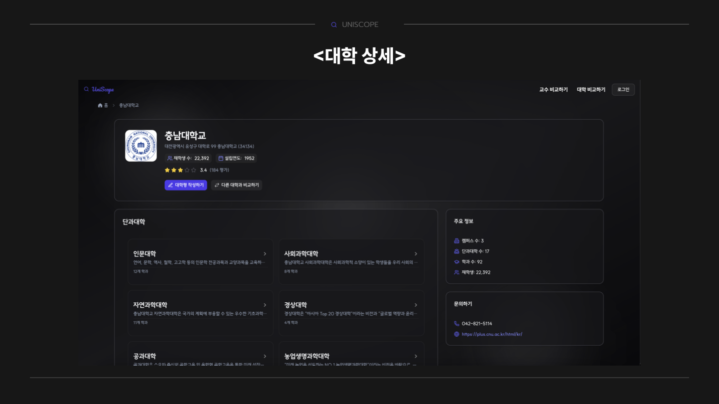
Task: Click the (184 평가) review count
Action: 219,170
